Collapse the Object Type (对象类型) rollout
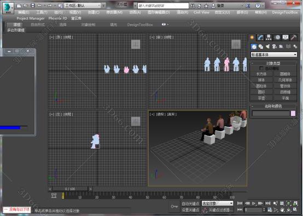The height and width of the screenshot is (216, 303). (x=273, y=63)
